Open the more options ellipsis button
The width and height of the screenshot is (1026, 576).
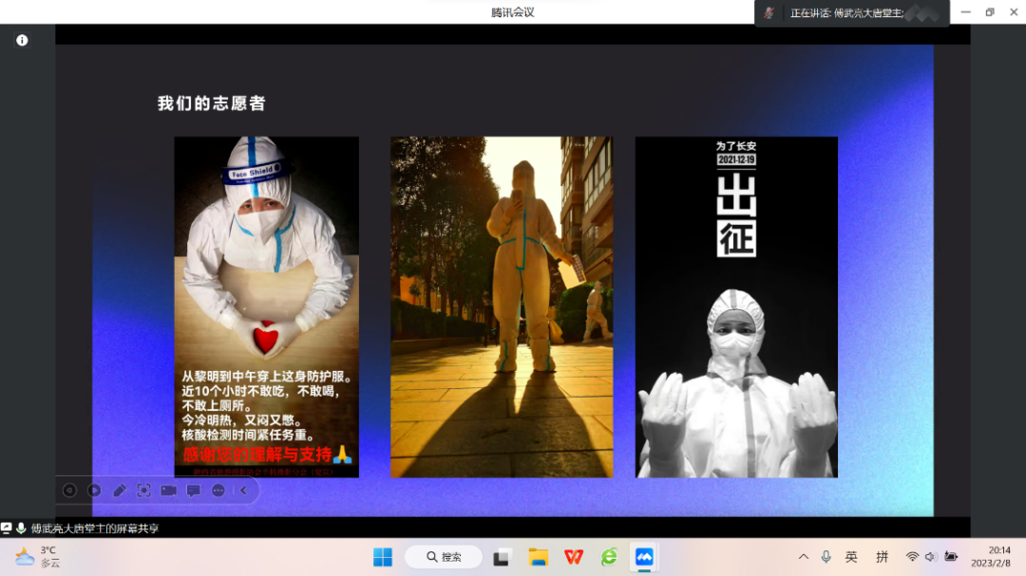pyautogui.click(x=218, y=491)
